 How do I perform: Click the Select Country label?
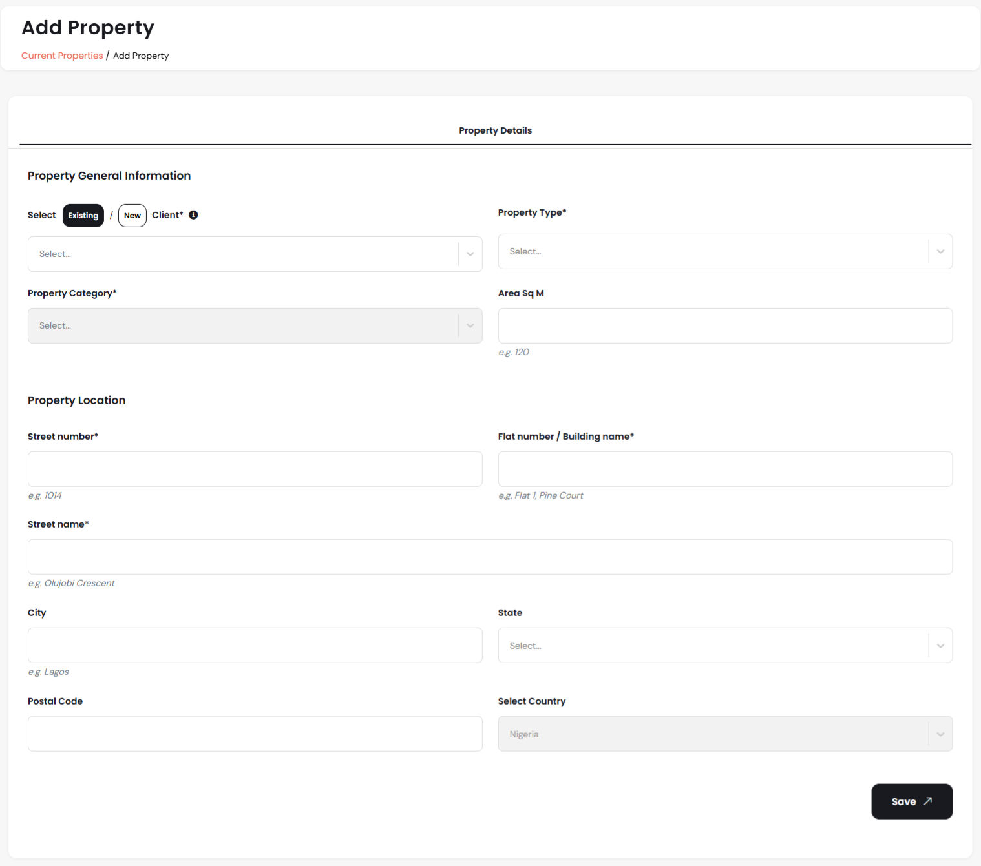click(532, 701)
